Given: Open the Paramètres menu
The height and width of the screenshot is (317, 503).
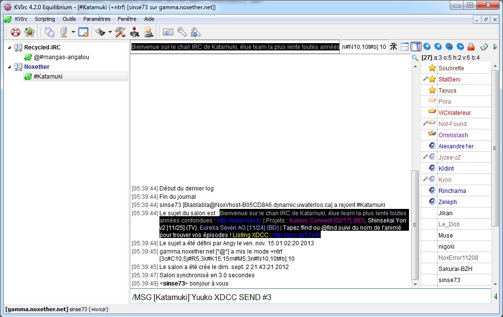Looking at the screenshot, I should (96, 19).
